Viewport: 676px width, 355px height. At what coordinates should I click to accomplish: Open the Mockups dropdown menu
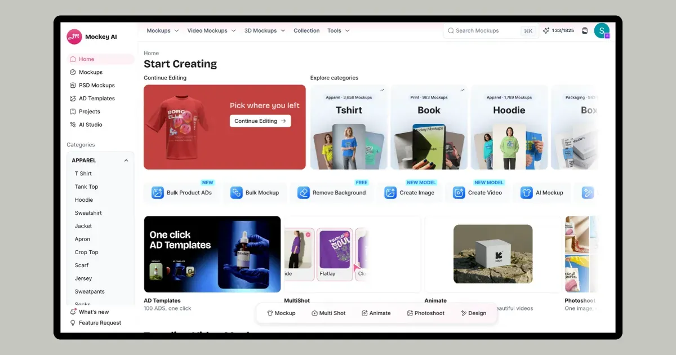tap(163, 30)
